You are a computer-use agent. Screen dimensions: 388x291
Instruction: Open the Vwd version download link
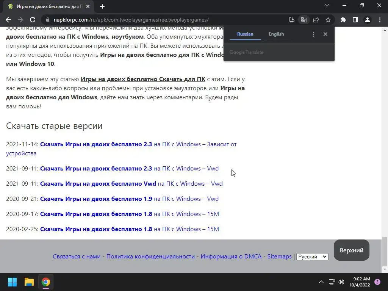point(131,184)
